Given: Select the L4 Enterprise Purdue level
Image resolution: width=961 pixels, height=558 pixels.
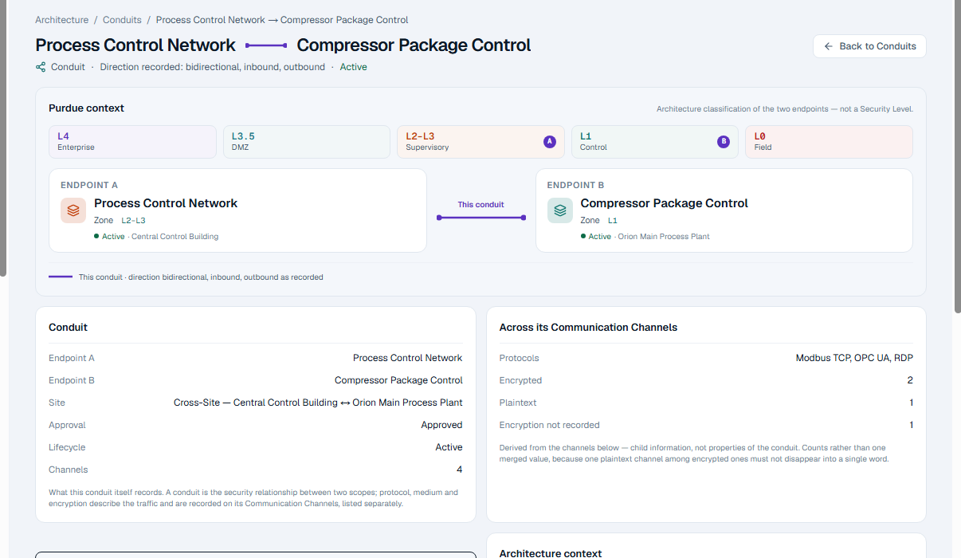Looking at the screenshot, I should coord(132,142).
